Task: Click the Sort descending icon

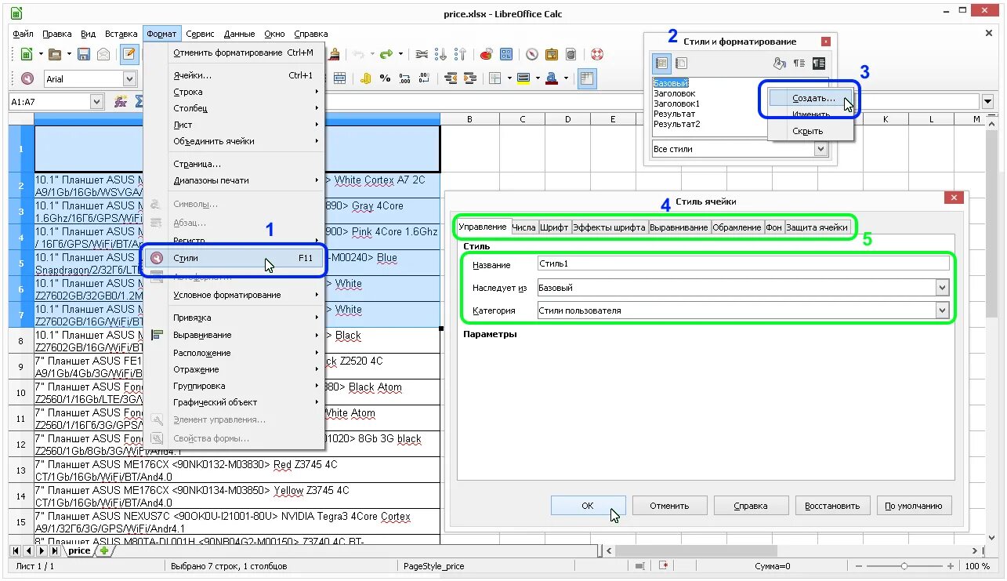Action: click(461, 54)
